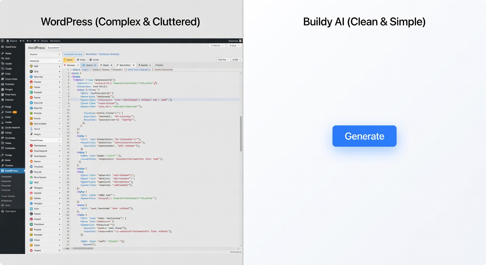Click the 'Buildy AI (Clean & Simple)' heading
Screen dimensions: 486x265
[364, 22]
